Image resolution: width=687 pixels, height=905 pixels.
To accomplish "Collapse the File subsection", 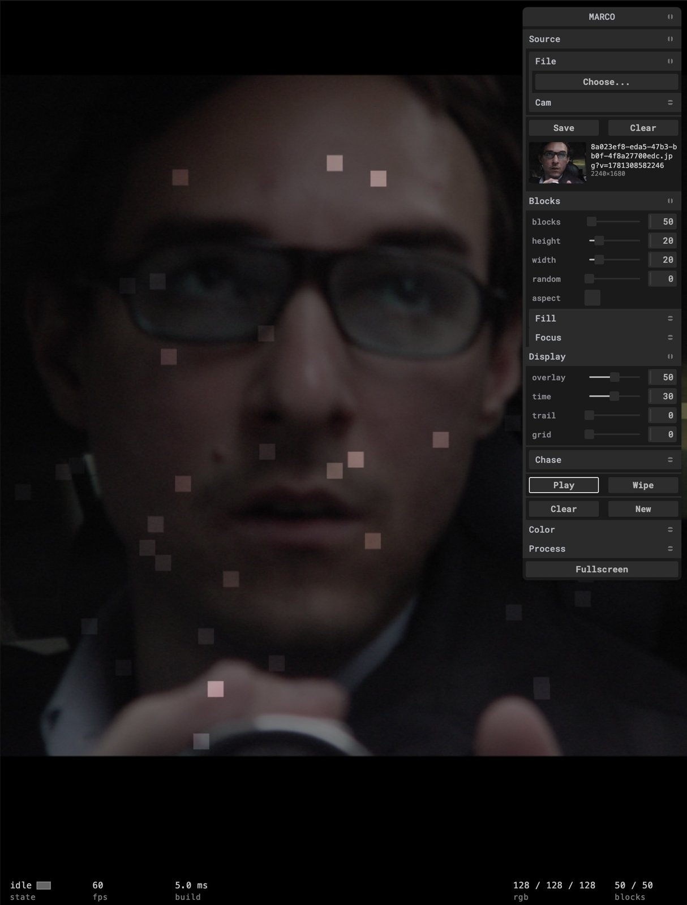I will pyautogui.click(x=604, y=61).
